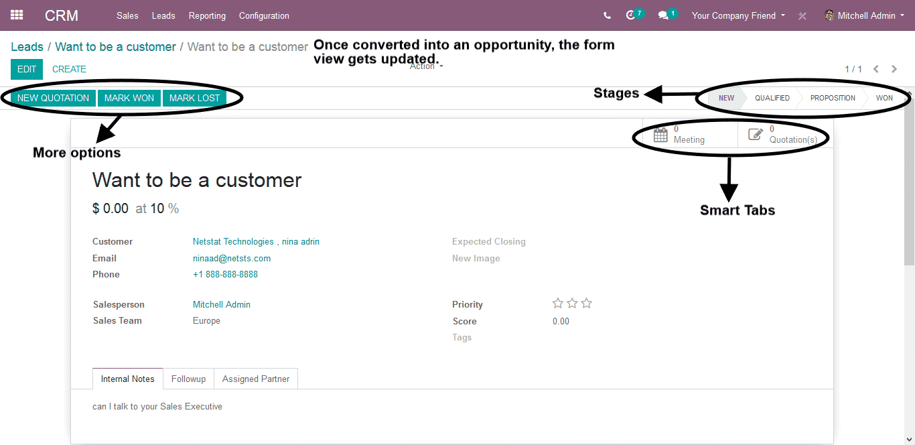Open first 'Want to be a customer' breadcrumb link
915x445 pixels.
(115, 47)
